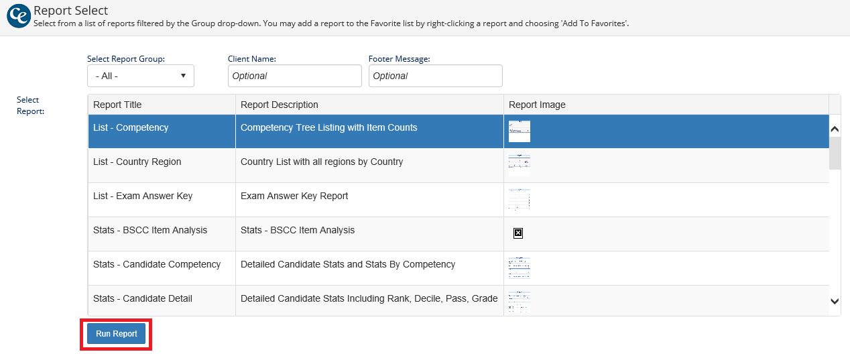
Task: Click the Client Name input field
Action: point(294,76)
